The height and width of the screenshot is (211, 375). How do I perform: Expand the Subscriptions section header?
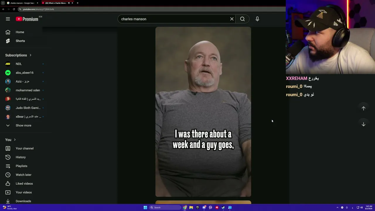18,55
